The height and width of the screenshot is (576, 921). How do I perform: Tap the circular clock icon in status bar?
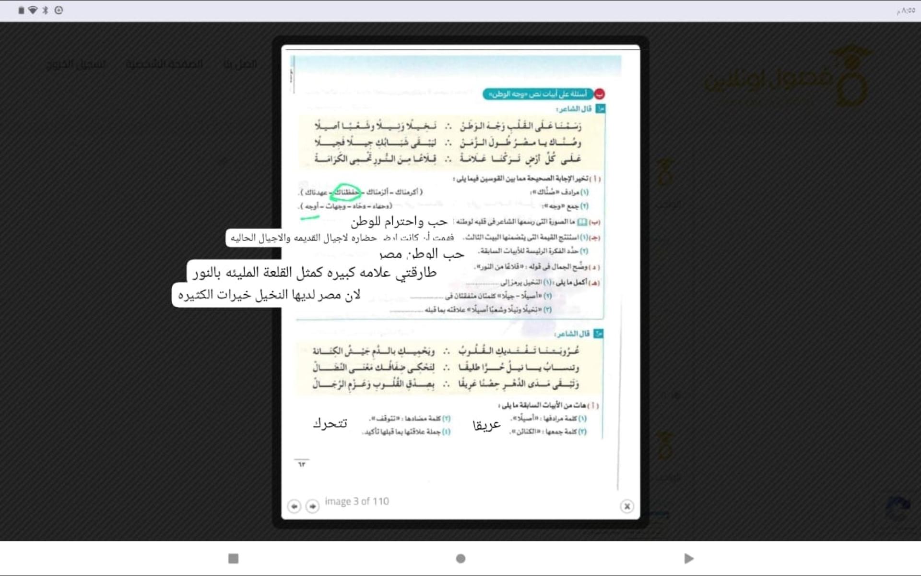tap(59, 10)
